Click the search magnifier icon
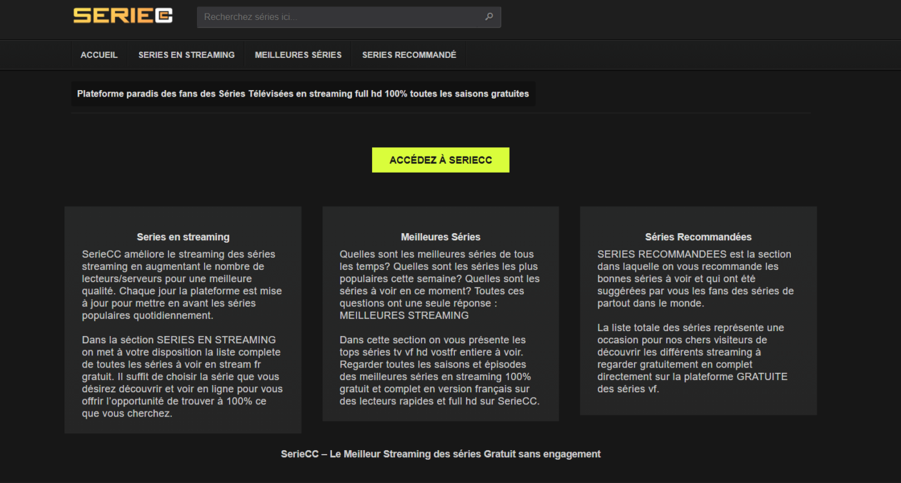901x483 pixels. coord(489,17)
